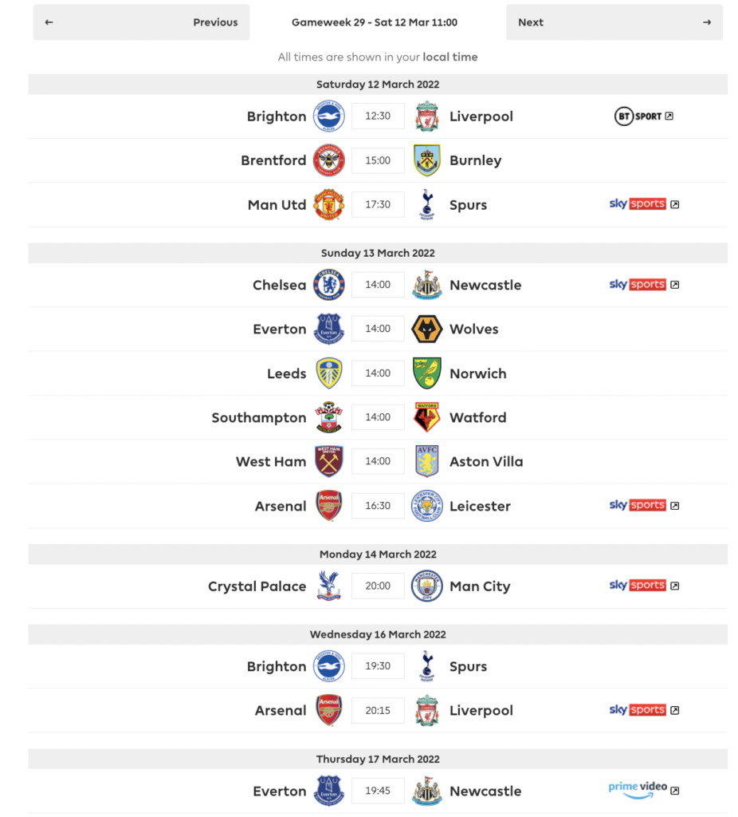Open Sky Sports link for Man Utd v Spurs
Viewport: 738px width, 817px height.
[x=644, y=204]
